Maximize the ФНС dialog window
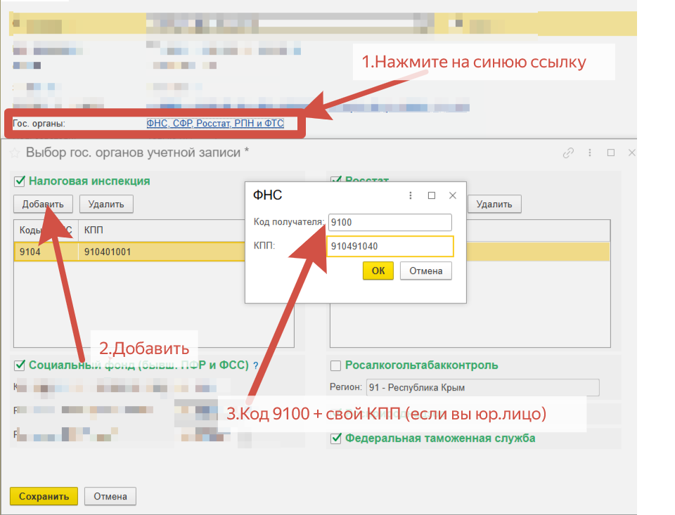 click(x=432, y=196)
